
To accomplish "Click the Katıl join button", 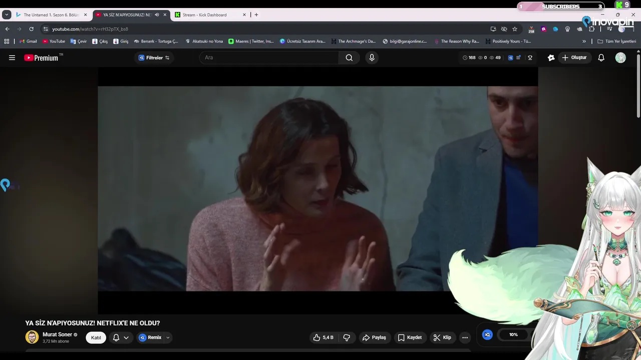I will click(96, 337).
